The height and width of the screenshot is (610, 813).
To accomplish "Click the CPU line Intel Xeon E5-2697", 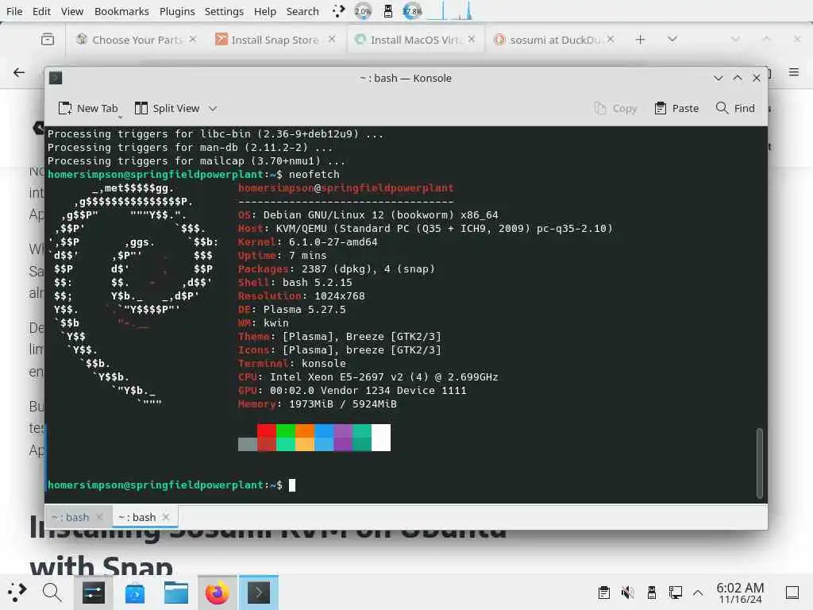I will click(368, 376).
